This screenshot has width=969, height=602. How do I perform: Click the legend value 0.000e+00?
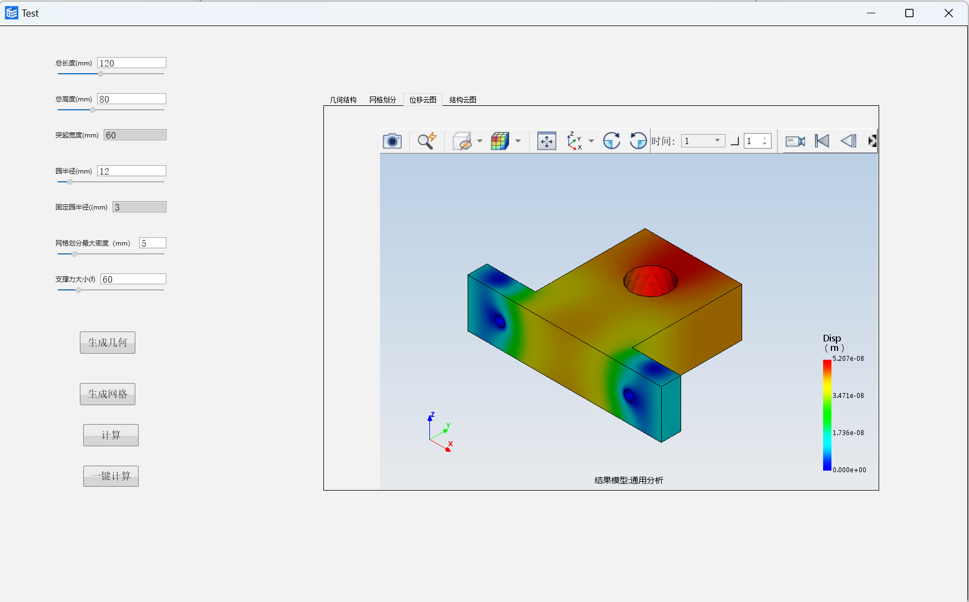[x=849, y=470]
